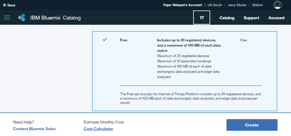Click the bold 'Includes up to 20 registered devices' heading
The width and height of the screenshot is (291, 136).
point(189,45)
